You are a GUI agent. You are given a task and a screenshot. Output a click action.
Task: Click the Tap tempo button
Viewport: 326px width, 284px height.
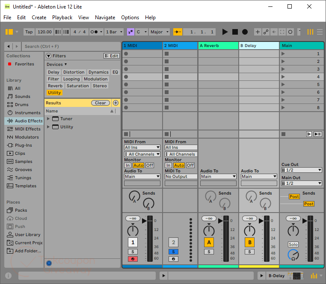tap(29, 32)
